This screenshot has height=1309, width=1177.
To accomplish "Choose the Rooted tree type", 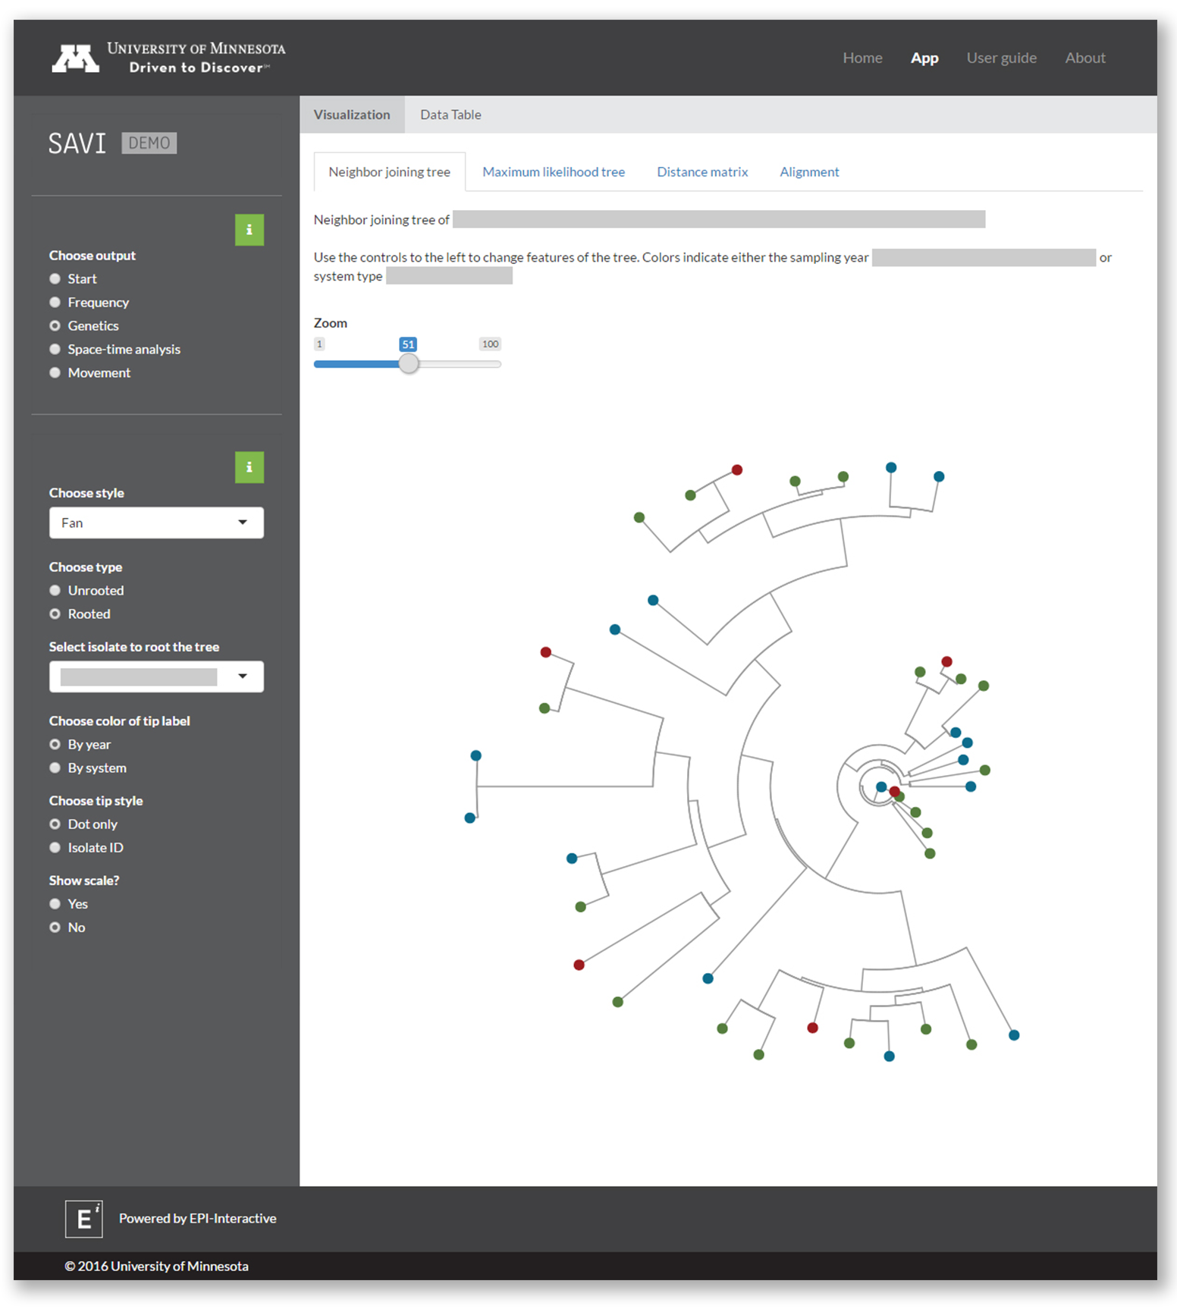I will pos(55,614).
